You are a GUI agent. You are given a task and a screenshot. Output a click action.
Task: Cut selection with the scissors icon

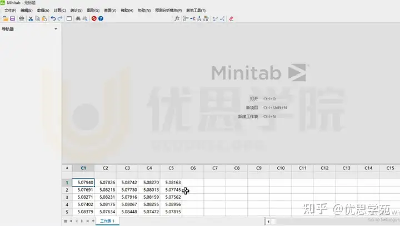click(31, 19)
